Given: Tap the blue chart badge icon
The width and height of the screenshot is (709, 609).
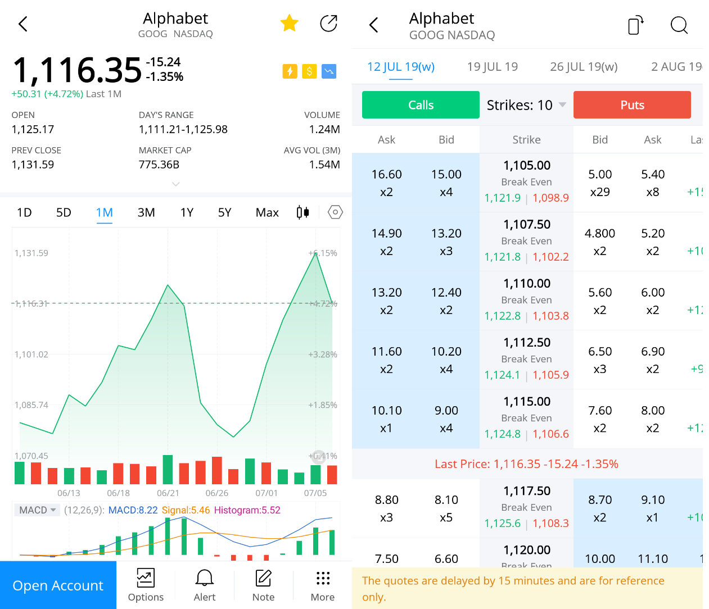Looking at the screenshot, I should (329, 71).
